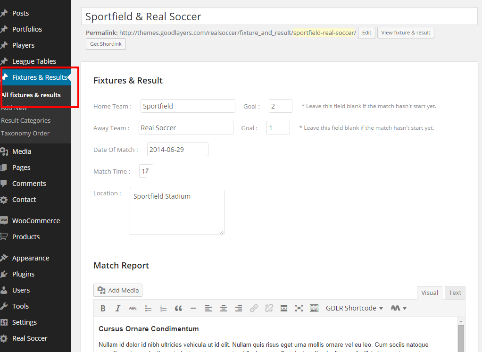The width and height of the screenshot is (482, 352).
Task: Insert a numbered list
Action: click(x=163, y=308)
